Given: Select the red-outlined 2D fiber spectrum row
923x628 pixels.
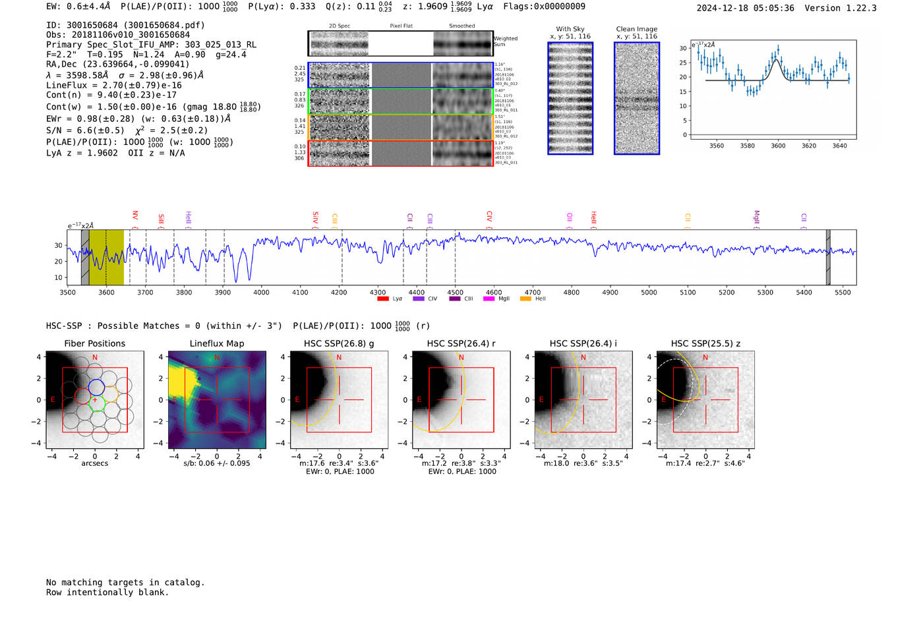Looking at the screenshot, I should click(401, 153).
